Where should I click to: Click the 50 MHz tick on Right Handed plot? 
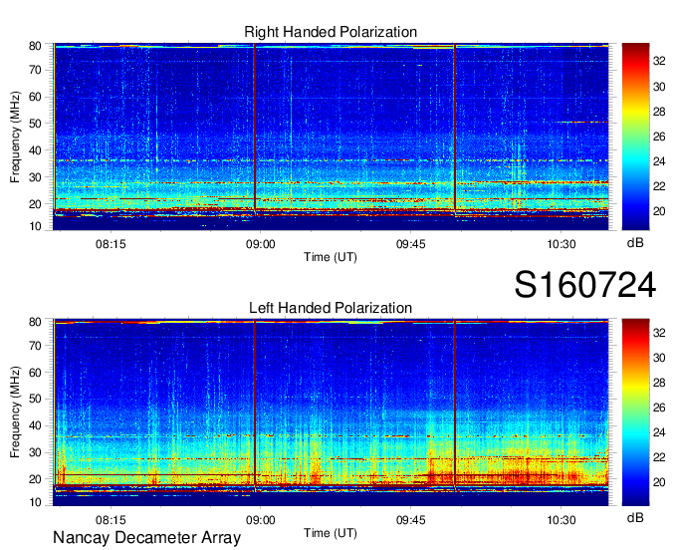pos(35,124)
